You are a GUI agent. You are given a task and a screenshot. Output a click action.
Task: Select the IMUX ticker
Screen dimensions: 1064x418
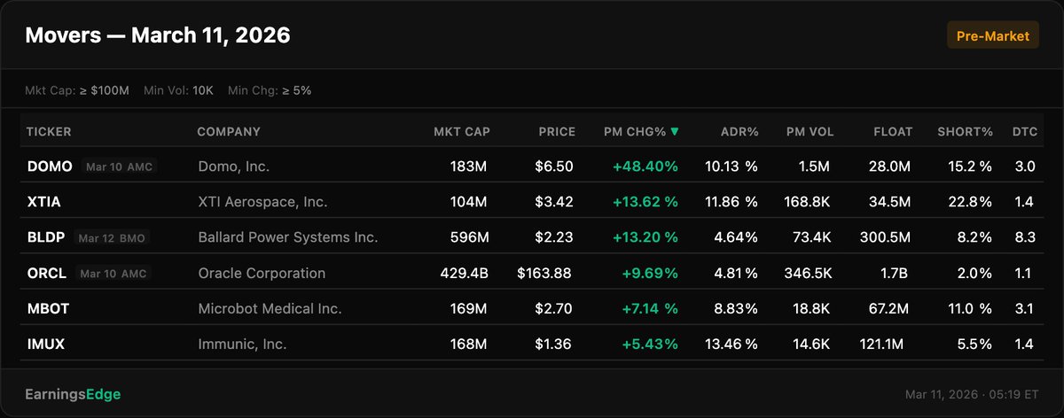46,344
